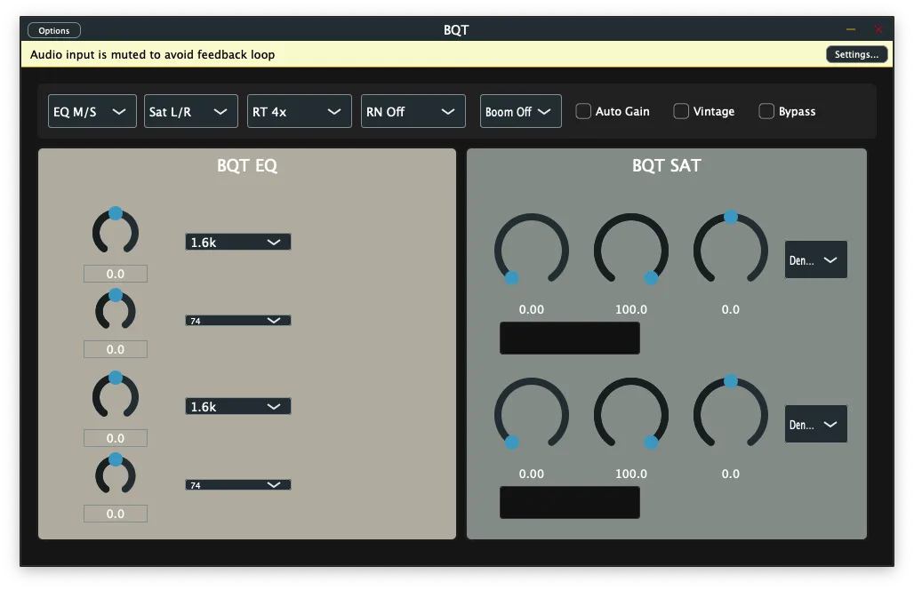Image resolution: width=914 pixels, height=590 pixels.
Task: Open the upper Den... saturation type dropdown
Action: (x=815, y=259)
